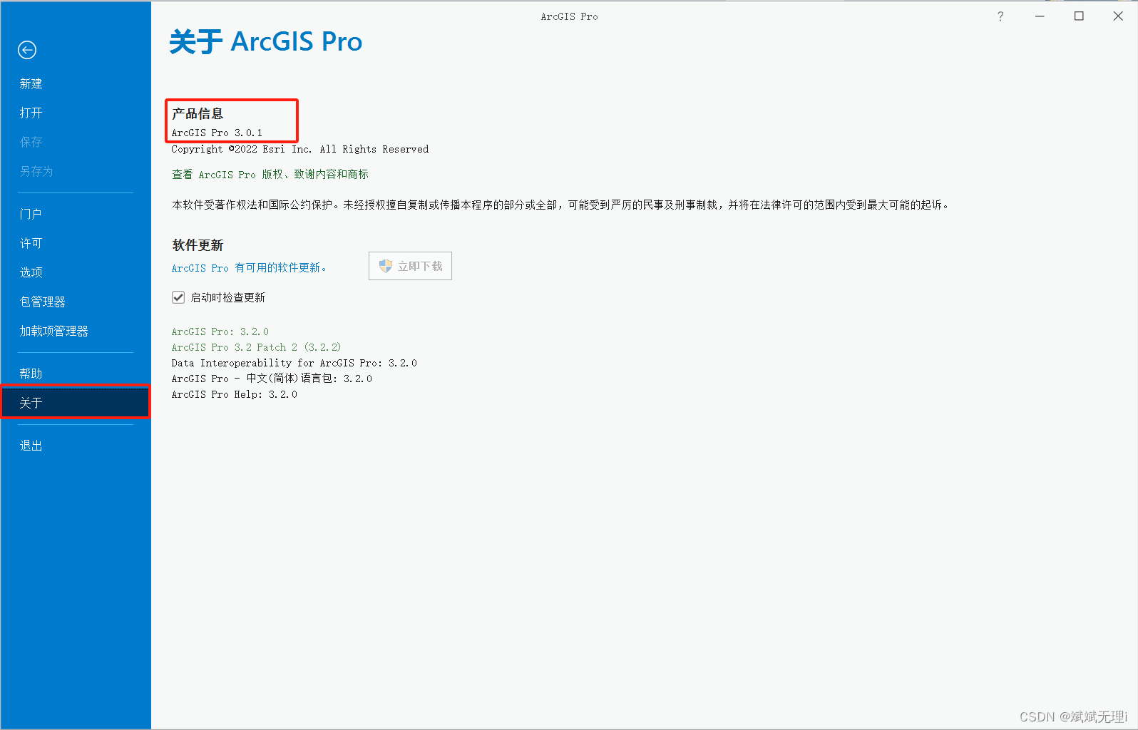Click the 产品信息 heading
The width and height of the screenshot is (1138, 730).
point(198,113)
